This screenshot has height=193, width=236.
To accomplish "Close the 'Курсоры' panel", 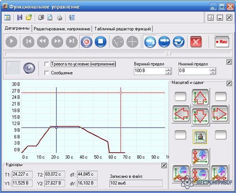I will (164, 166).
